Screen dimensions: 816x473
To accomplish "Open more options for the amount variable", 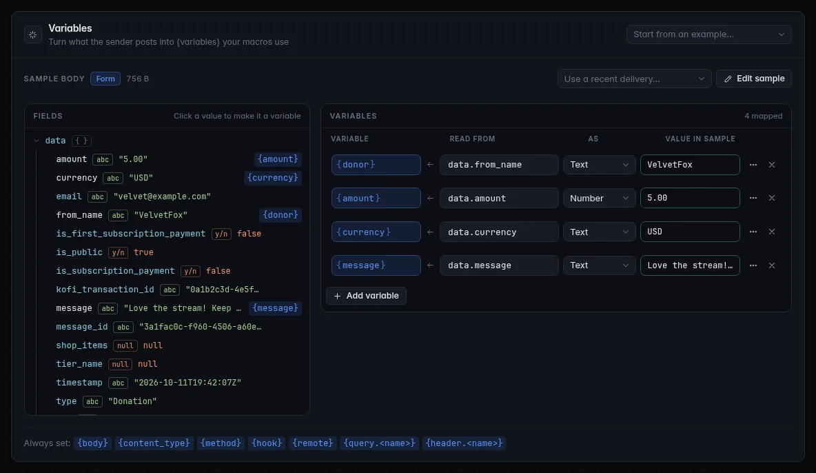I will point(753,198).
